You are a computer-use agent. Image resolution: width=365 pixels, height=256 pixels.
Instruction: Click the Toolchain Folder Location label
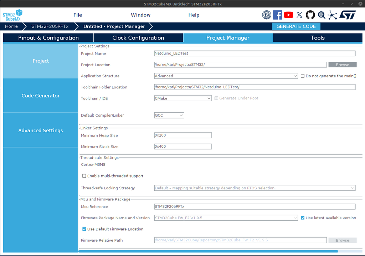click(x=104, y=87)
